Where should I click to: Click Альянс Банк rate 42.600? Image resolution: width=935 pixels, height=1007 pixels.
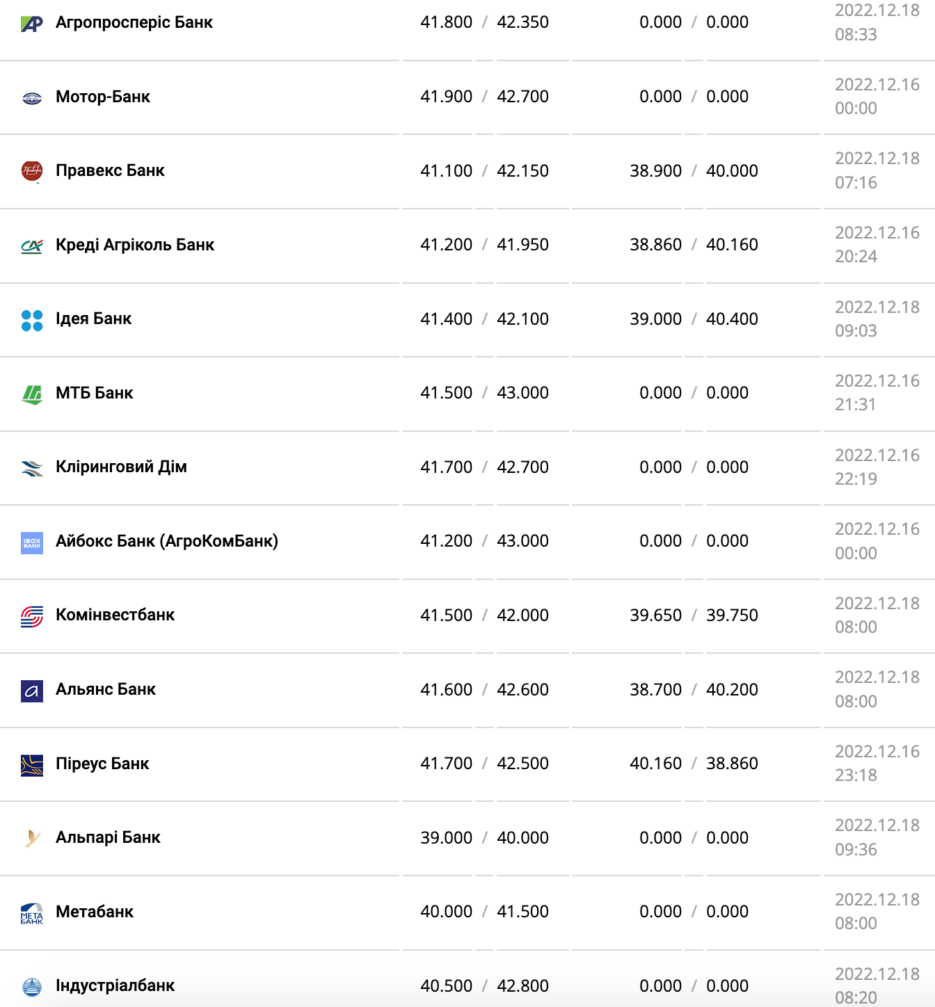(x=523, y=689)
